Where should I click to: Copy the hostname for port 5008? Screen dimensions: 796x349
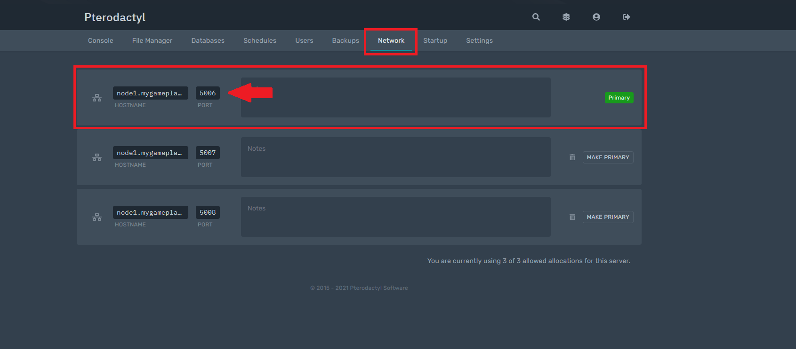click(x=151, y=212)
